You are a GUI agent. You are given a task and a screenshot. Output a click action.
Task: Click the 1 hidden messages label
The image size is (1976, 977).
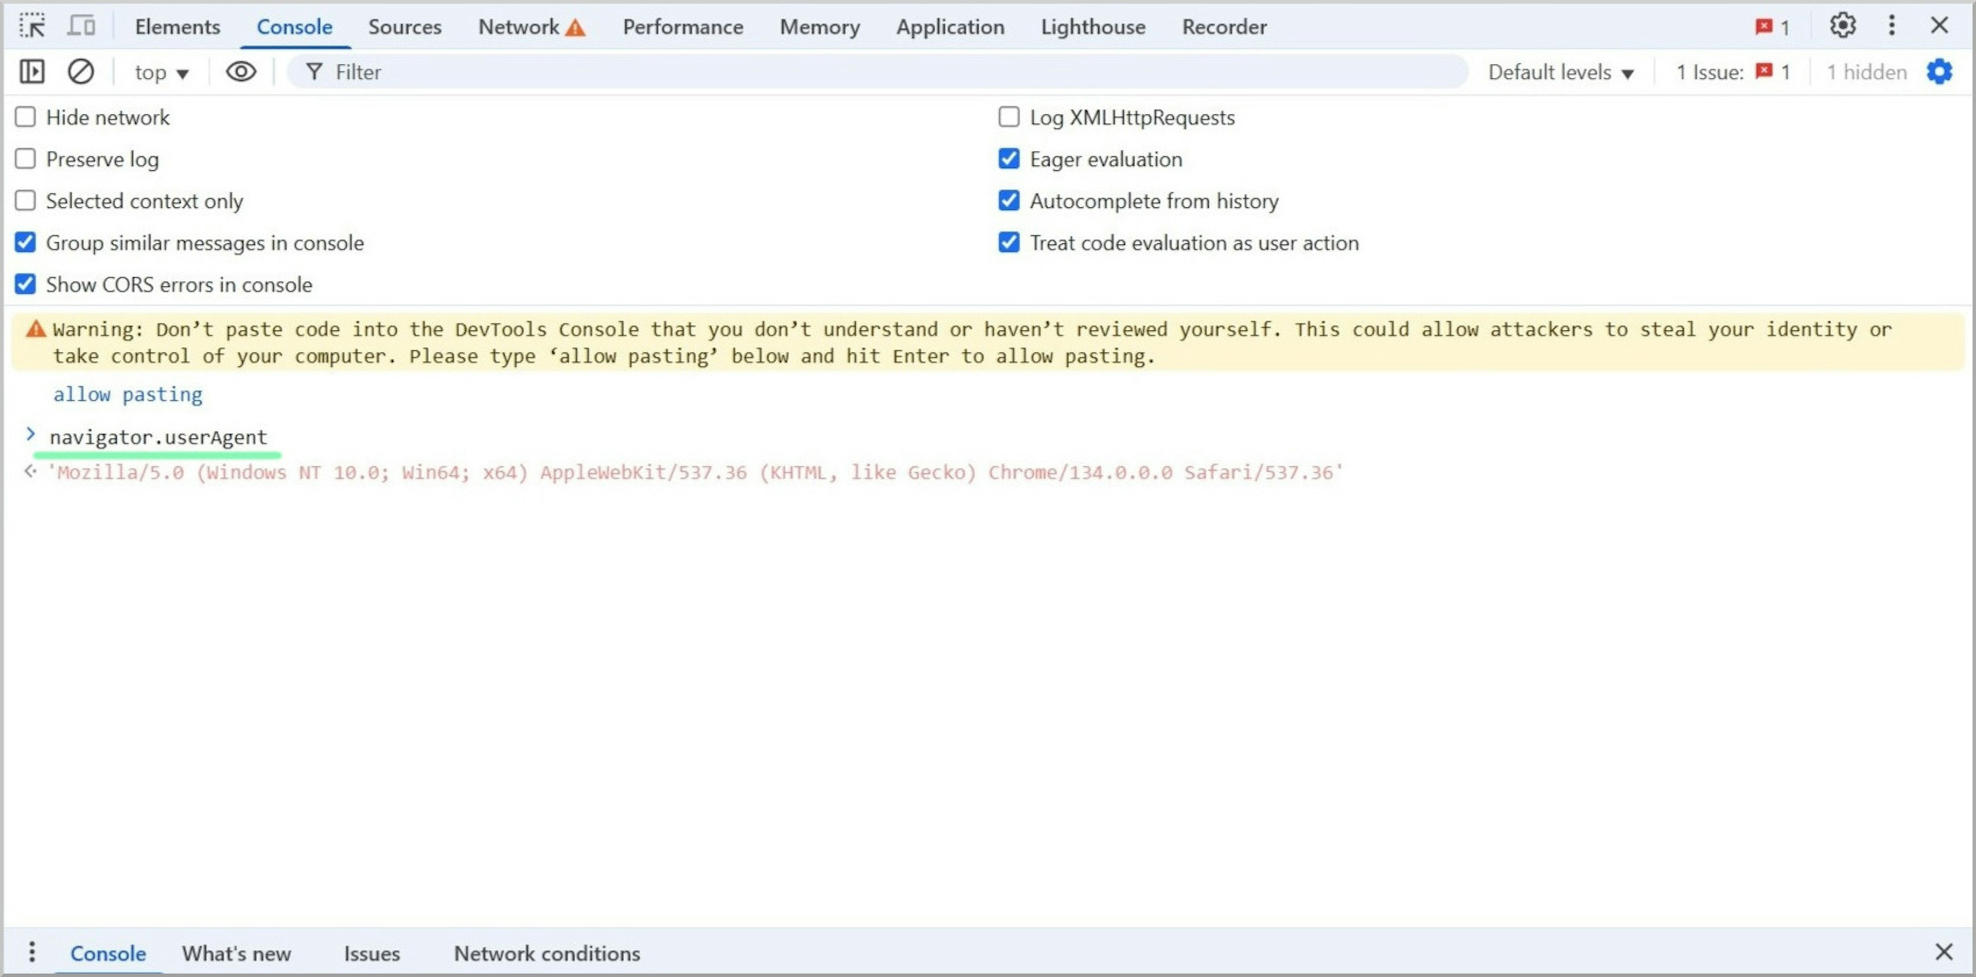(x=1866, y=72)
